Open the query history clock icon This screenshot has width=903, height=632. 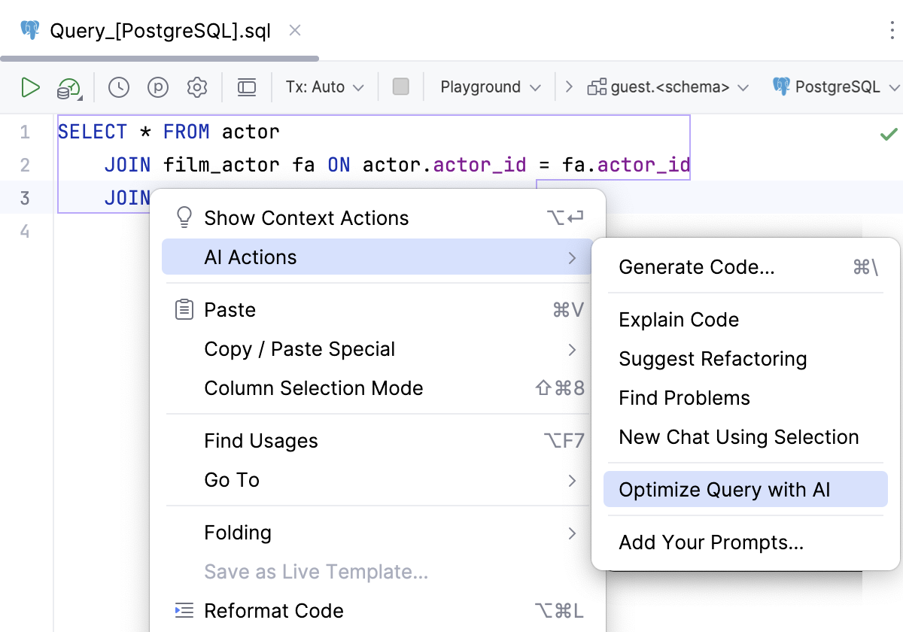(119, 87)
